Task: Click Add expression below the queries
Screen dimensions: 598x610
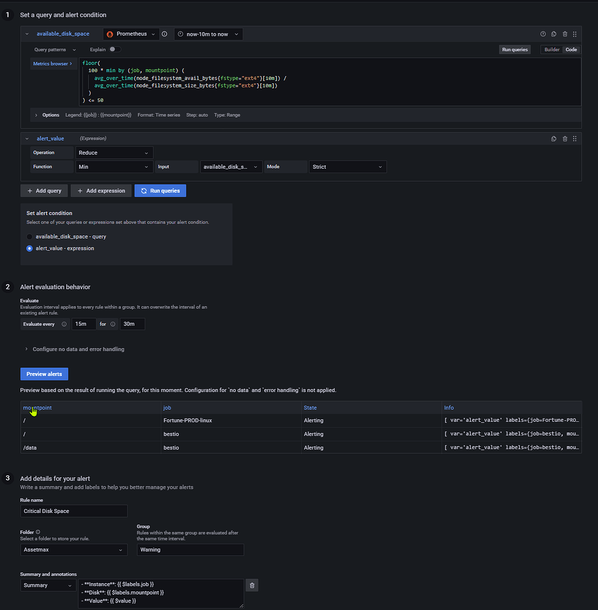Action: [100, 191]
